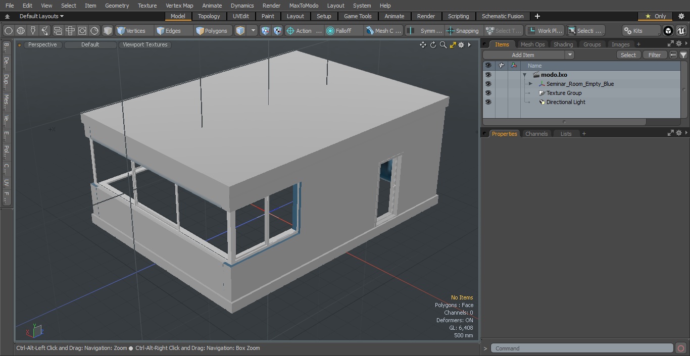The height and width of the screenshot is (356, 690).
Task: Switch to the UVEdit layout tab
Action: (241, 16)
